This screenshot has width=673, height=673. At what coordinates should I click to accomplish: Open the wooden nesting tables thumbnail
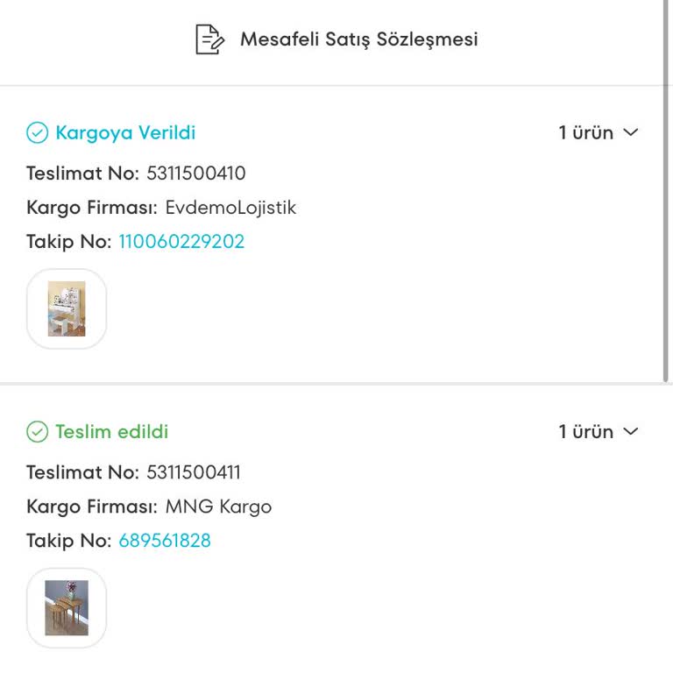(67, 607)
